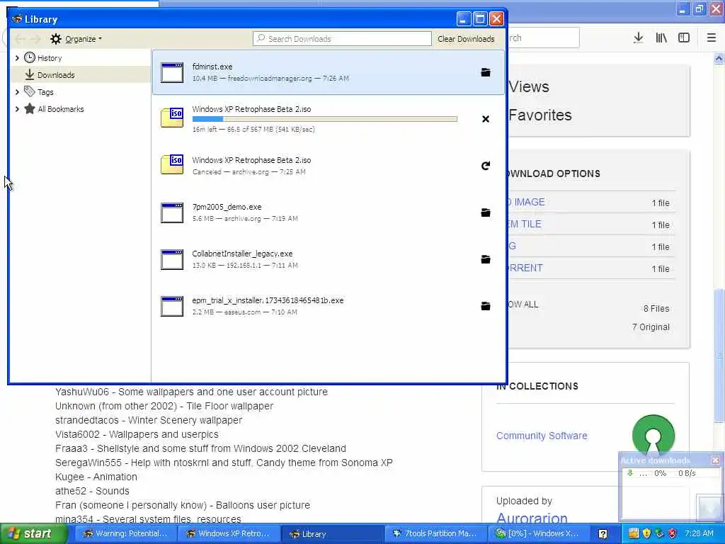Viewport: 725px width, 544px height.
Task: Switch to [0%] Windows X download taskbar window
Action: point(537,533)
